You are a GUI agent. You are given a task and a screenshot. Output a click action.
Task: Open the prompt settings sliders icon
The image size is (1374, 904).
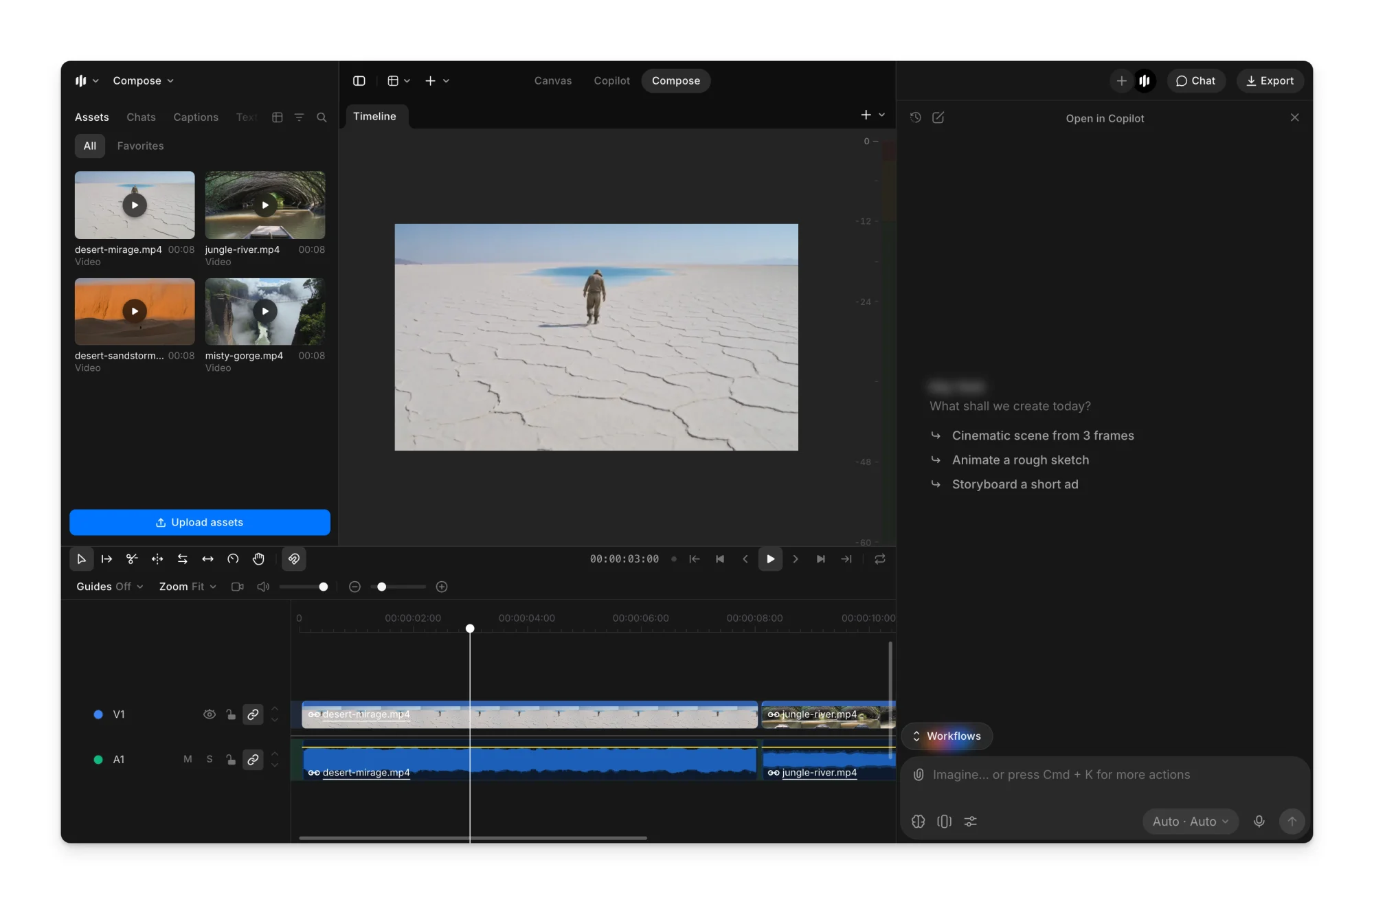pos(970,822)
